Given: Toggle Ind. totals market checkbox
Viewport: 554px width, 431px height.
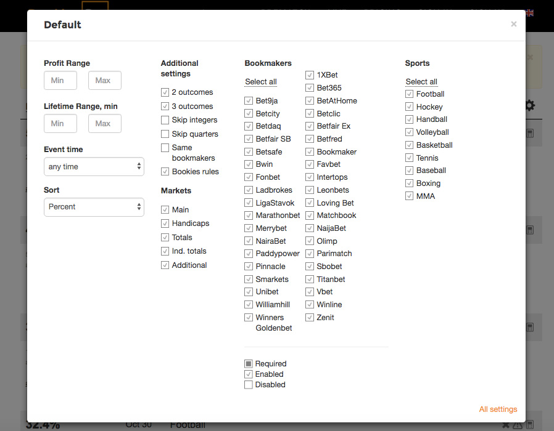Looking at the screenshot, I should [165, 251].
